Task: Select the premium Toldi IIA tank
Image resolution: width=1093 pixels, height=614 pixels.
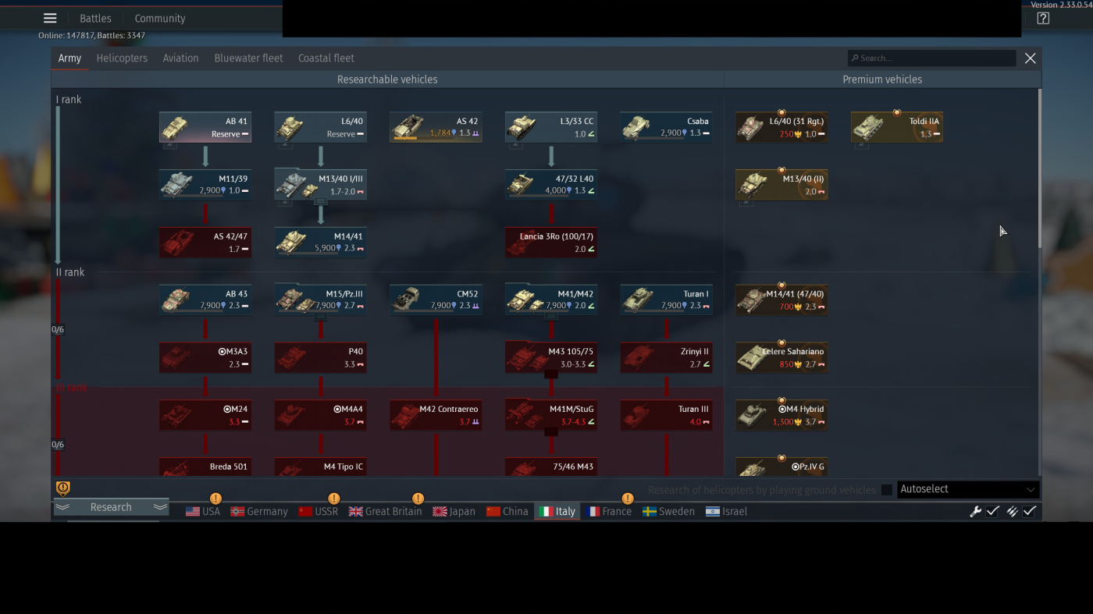Action: point(897,127)
